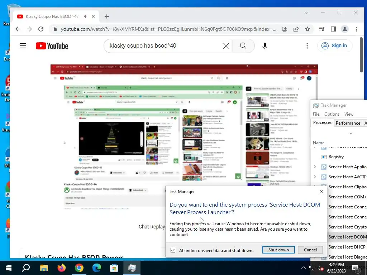Search with your voice microphone
Image resolution: width=367 pixels, height=275 pixels.
point(265,46)
